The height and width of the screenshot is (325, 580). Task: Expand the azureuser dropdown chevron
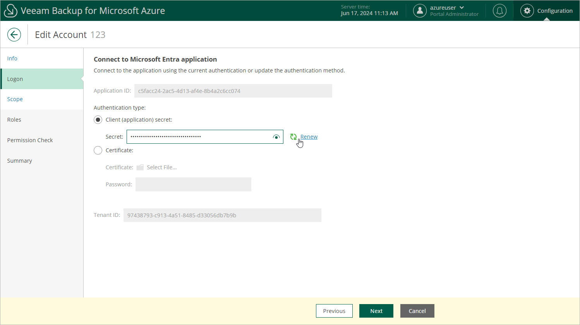tap(462, 8)
